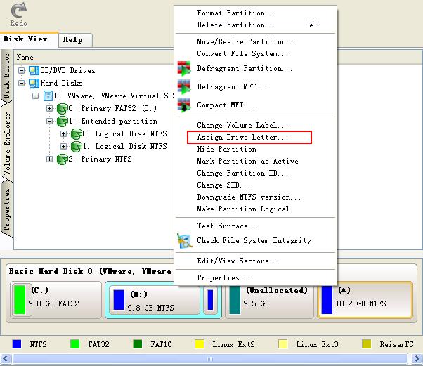
Task: Collapse the Extended partition node
Action: (49, 121)
